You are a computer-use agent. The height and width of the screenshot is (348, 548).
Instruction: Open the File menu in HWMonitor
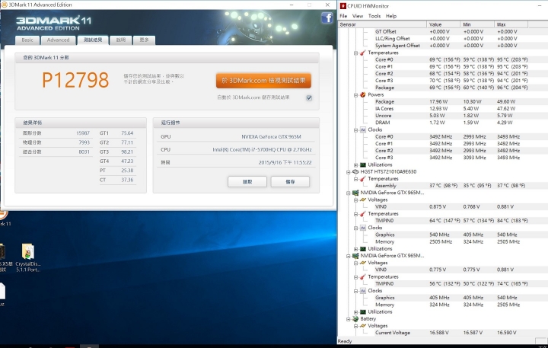pyautogui.click(x=343, y=16)
